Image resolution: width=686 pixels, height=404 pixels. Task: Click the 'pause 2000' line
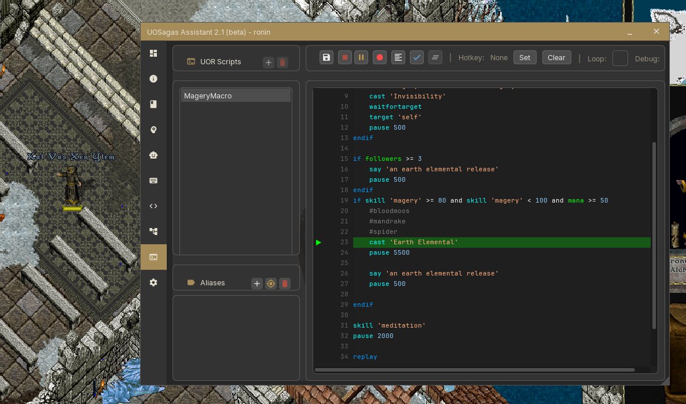coord(373,336)
